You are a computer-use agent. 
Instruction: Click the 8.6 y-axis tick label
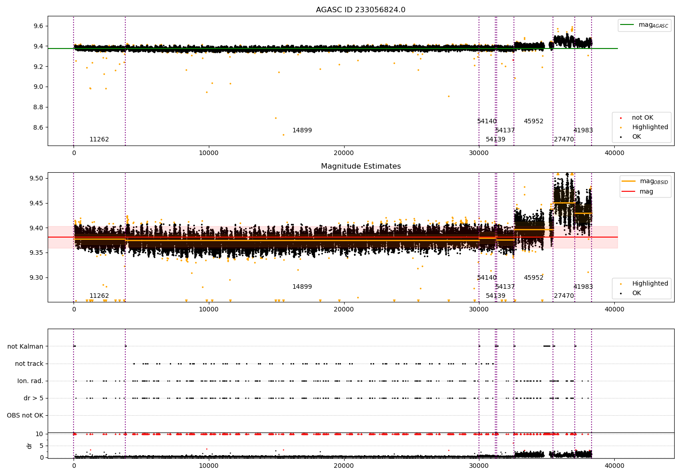point(38,127)
